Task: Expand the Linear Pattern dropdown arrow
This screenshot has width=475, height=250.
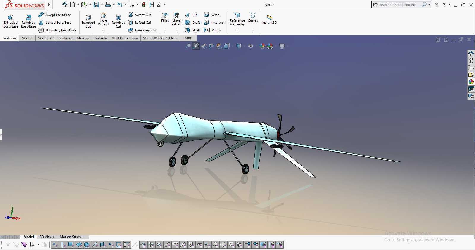Action: (x=177, y=31)
